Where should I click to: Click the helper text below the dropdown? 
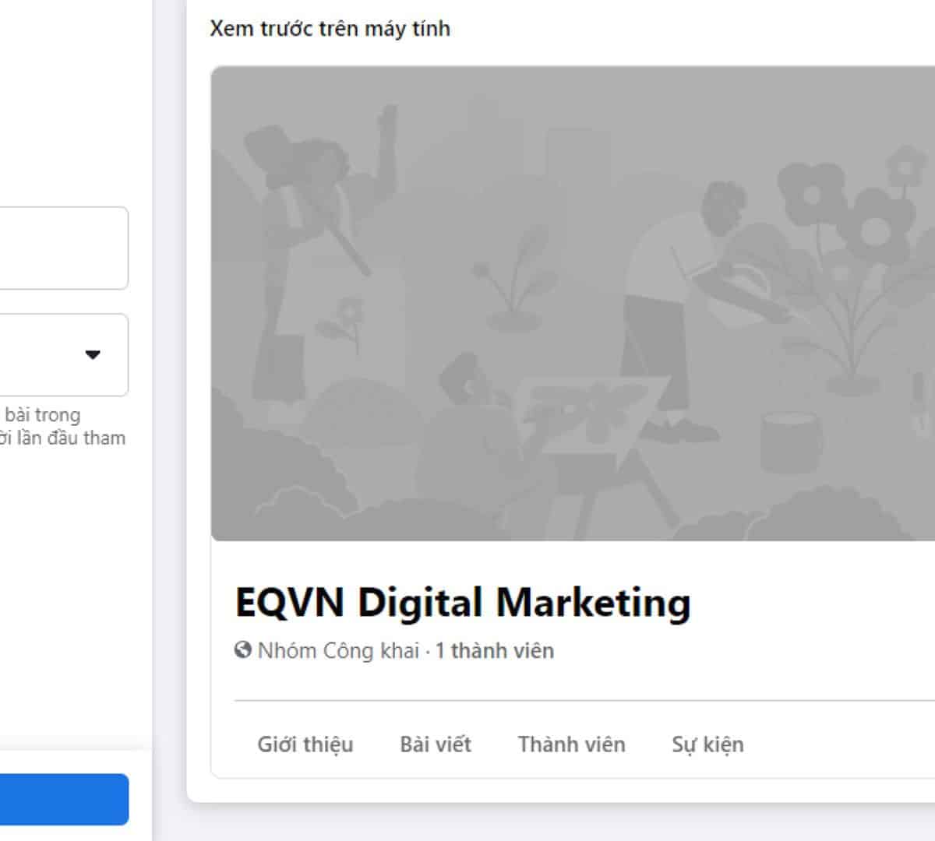[62, 426]
